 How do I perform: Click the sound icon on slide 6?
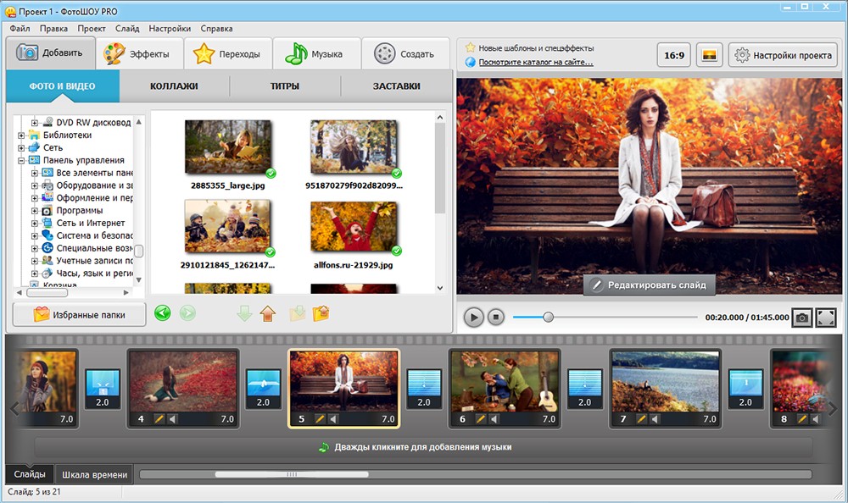(x=495, y=419)
